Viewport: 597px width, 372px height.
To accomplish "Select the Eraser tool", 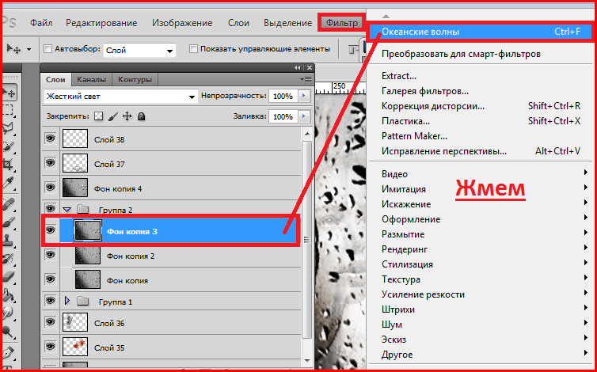I will 8,278.
